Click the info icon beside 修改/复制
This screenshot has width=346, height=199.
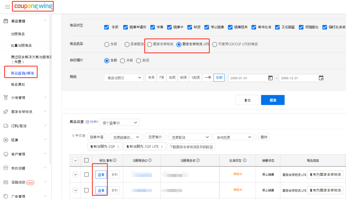click(x=115, y=160)
